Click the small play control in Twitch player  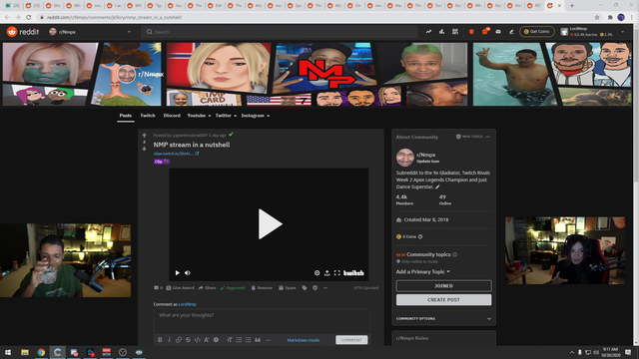tap(178, 272)
